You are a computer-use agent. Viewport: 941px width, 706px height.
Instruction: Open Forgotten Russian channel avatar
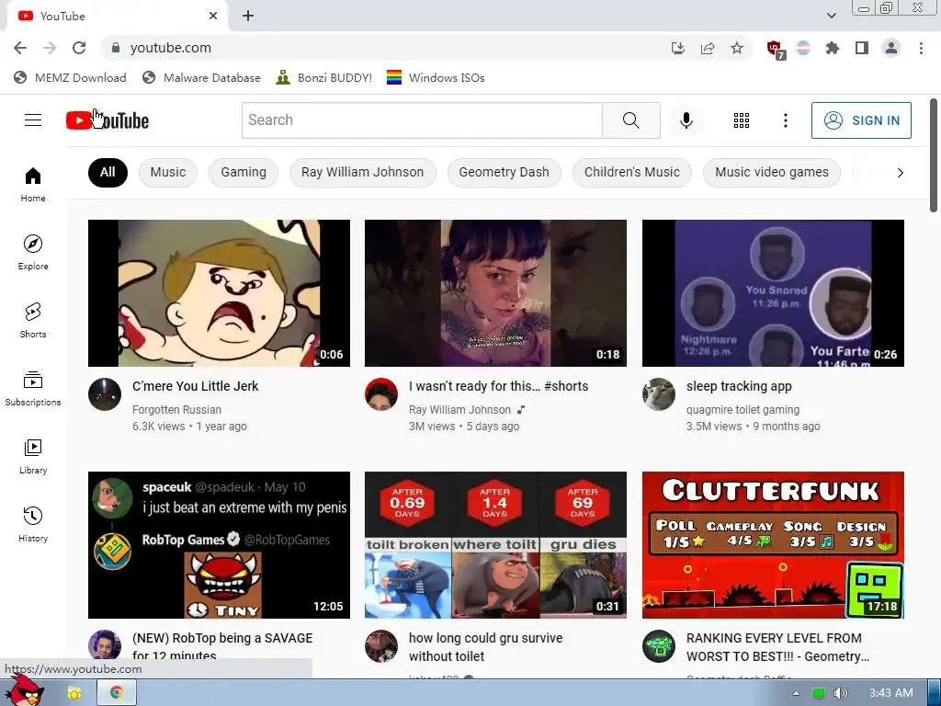coord(105,394)
